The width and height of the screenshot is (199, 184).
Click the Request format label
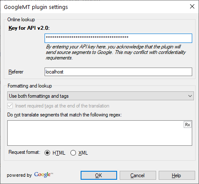[24, 152]
